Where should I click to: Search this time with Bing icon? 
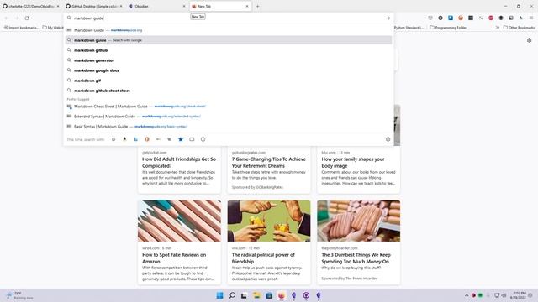136,139
